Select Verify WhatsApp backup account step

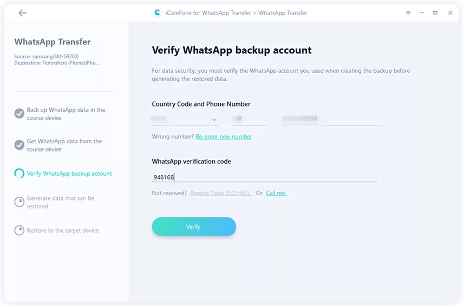click(x=69, y=174)
